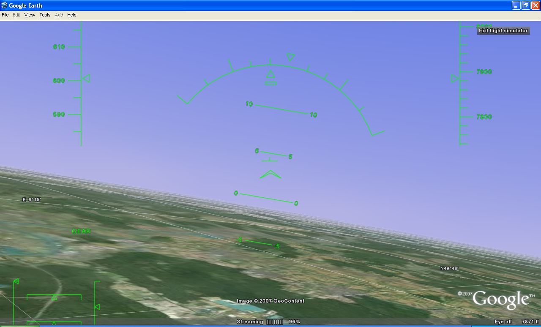Image resolution: width=541 pixels, height=327 pixels.
Task: Expand the Tools menu
Action: (45, 15)
